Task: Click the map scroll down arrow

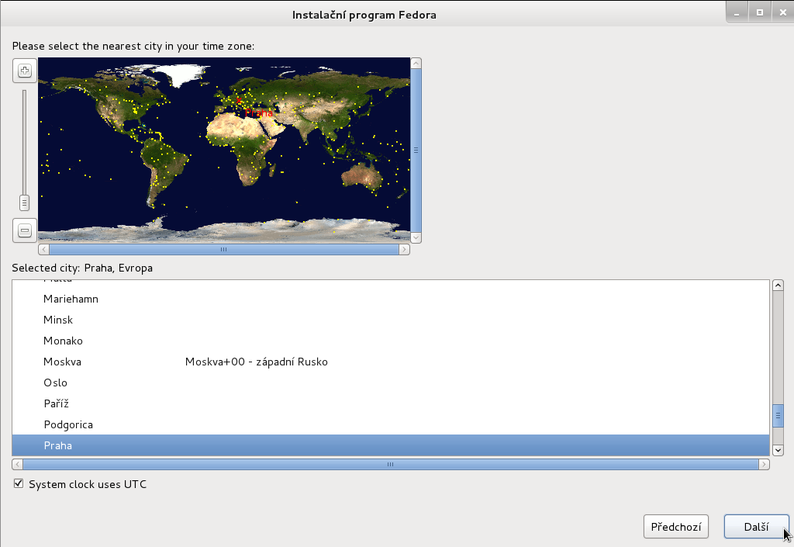Action: (416, 237)
